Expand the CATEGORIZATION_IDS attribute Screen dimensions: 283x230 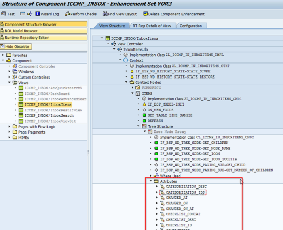157,192
